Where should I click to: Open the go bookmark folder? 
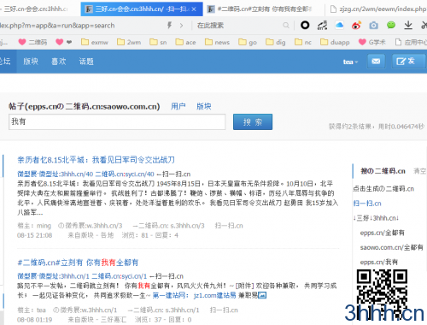[x=248, y=42]
